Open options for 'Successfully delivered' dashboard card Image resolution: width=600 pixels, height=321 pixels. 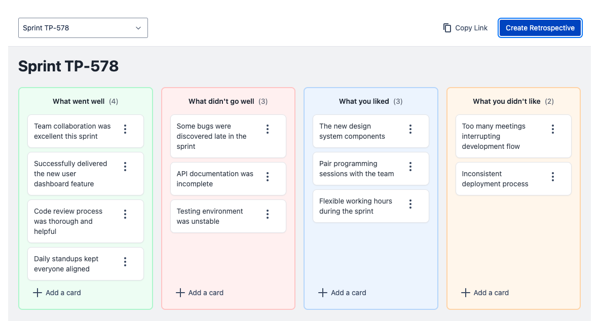click(125, 167)
